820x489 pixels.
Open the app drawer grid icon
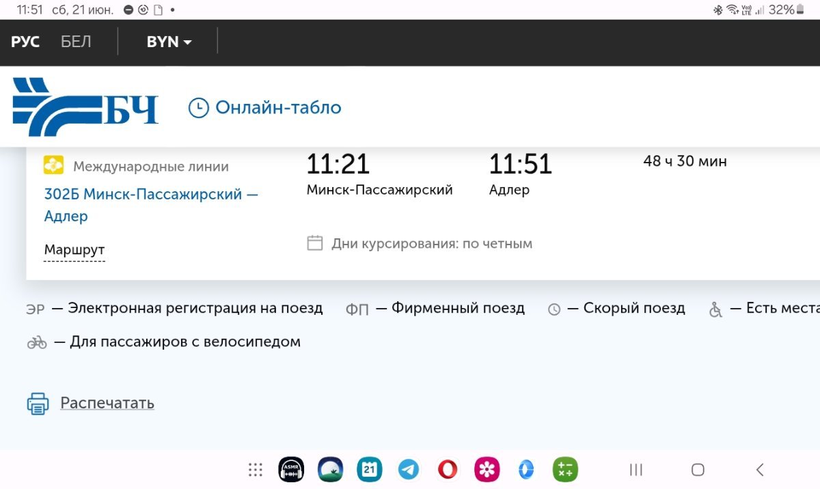pyautogui.click(x=256, y=469)
